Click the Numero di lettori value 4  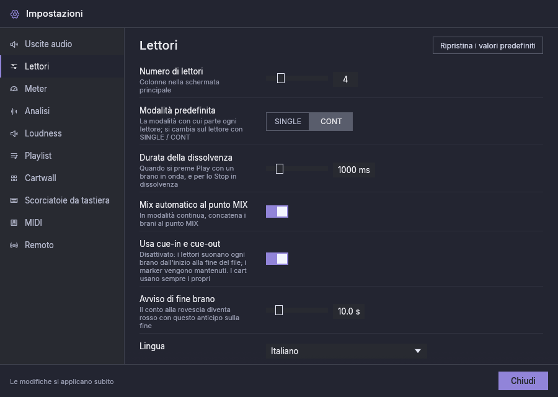[345, 79]
